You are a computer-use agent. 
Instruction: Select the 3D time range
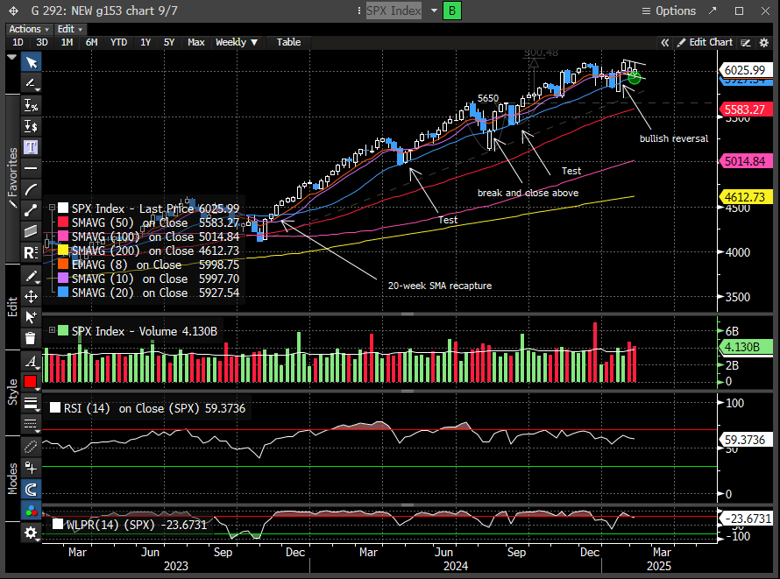[x=42, y=42]
